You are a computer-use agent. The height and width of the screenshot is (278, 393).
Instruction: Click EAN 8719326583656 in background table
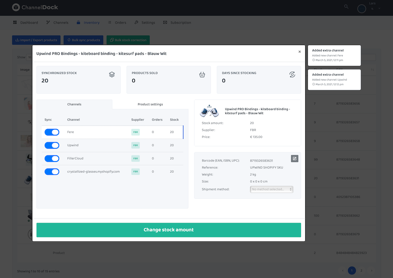tap(348, 104)
